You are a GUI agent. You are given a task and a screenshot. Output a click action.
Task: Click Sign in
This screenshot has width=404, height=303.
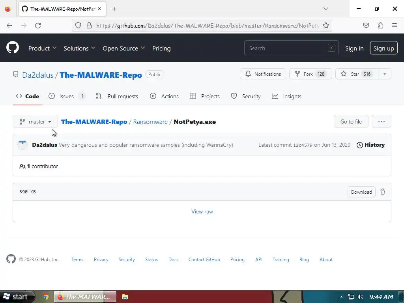tap(354, 49)
